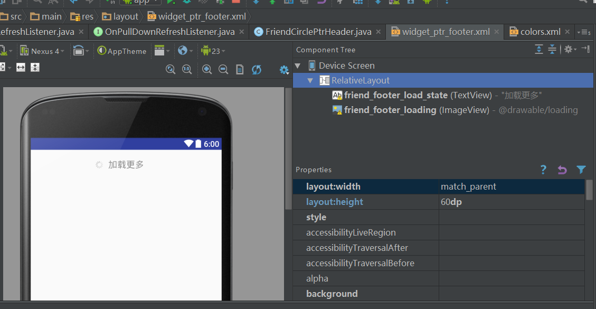Click the style property value cell
The height and width of the screenshot is (309, 596).
point(512,217)
